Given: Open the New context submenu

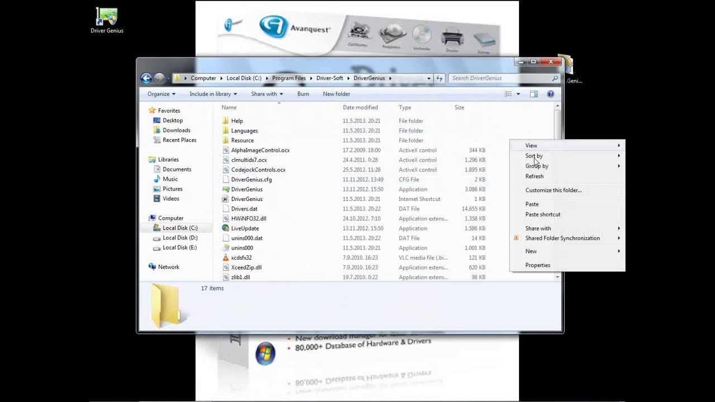Looking at the screenshot, I should [x=567, y=251].
